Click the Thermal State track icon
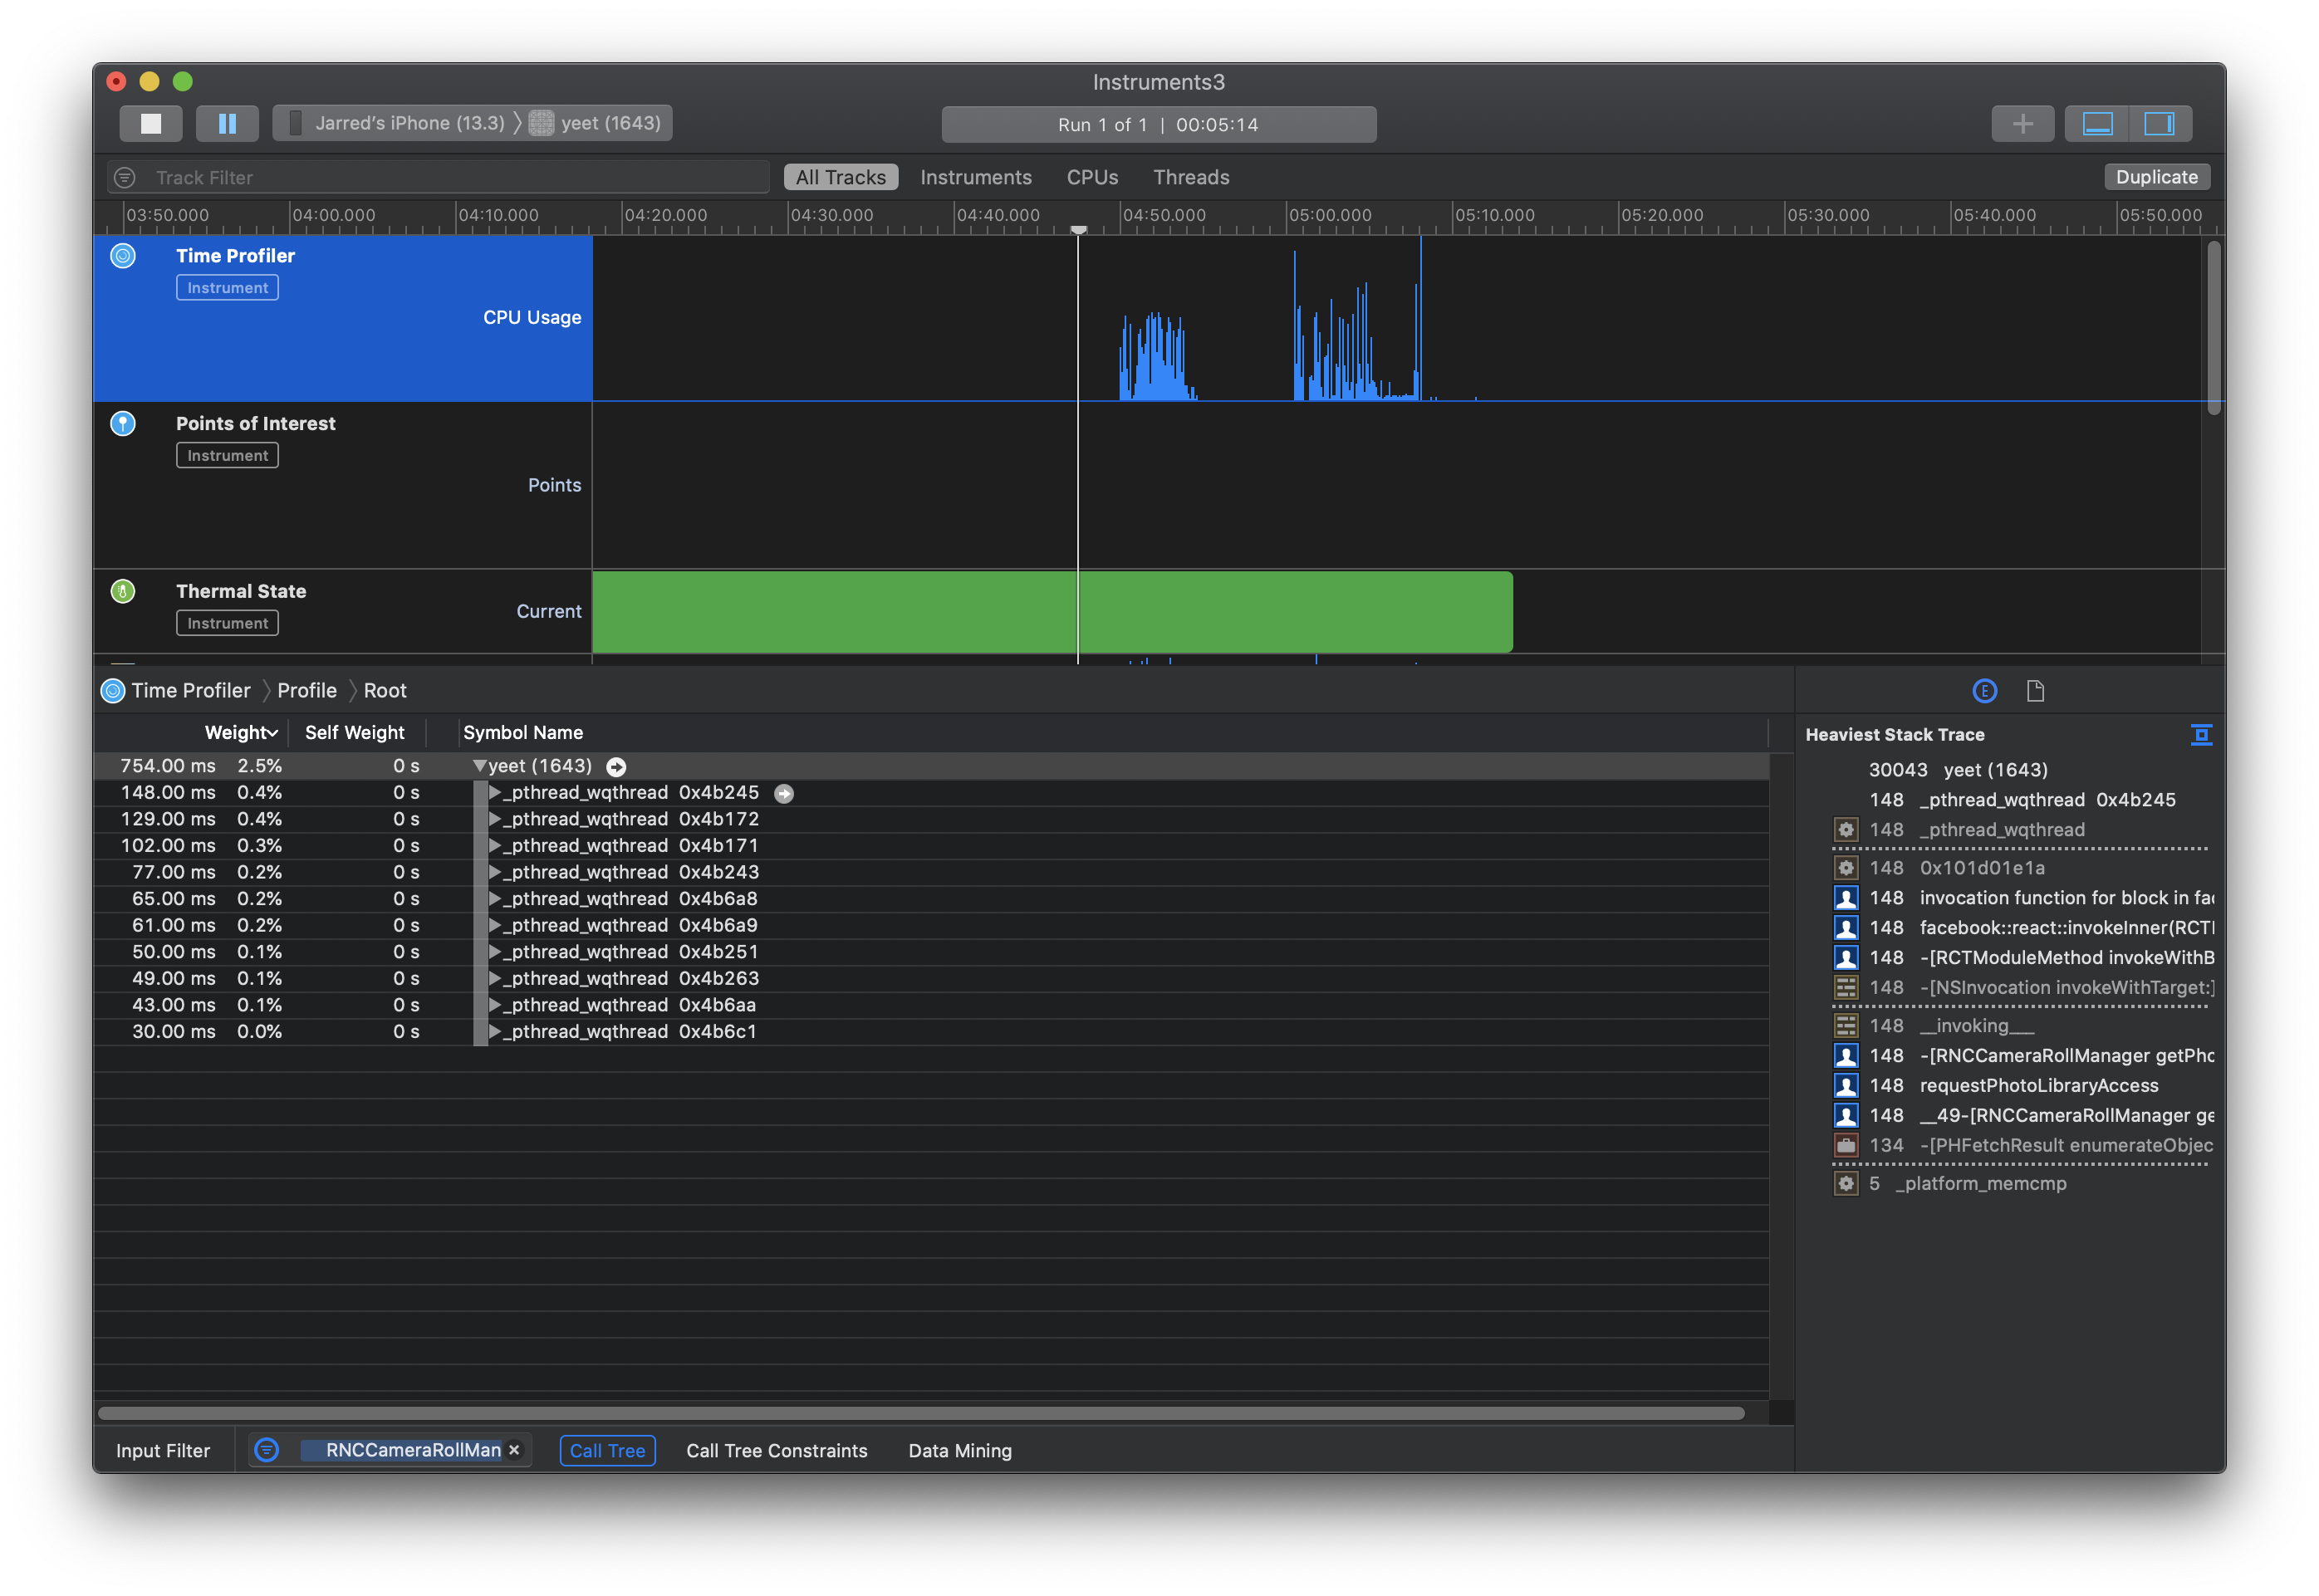The width and height of the screenshot is (2319, 1596). [x=123, y=591]
